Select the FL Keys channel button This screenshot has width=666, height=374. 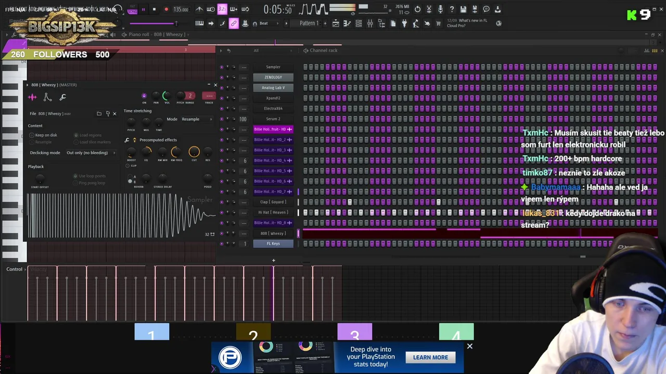273,244
